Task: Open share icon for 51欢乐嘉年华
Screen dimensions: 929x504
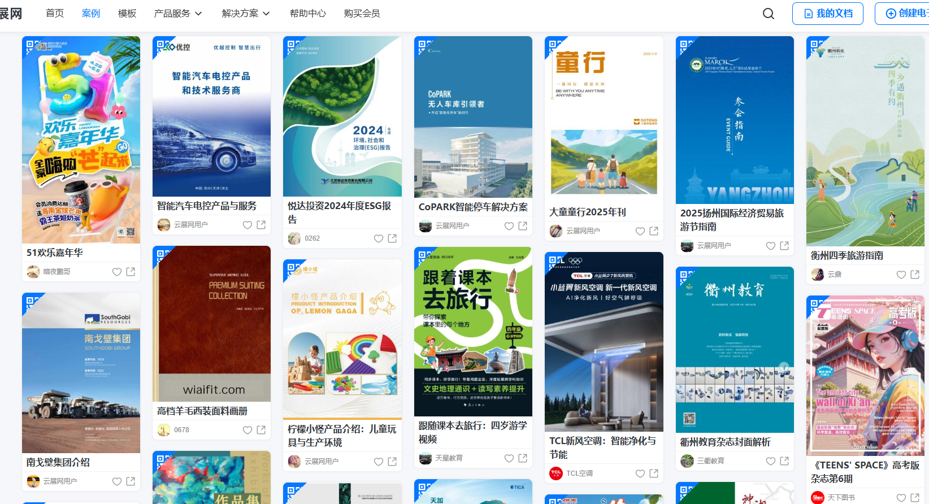Action: coord(131,272)
